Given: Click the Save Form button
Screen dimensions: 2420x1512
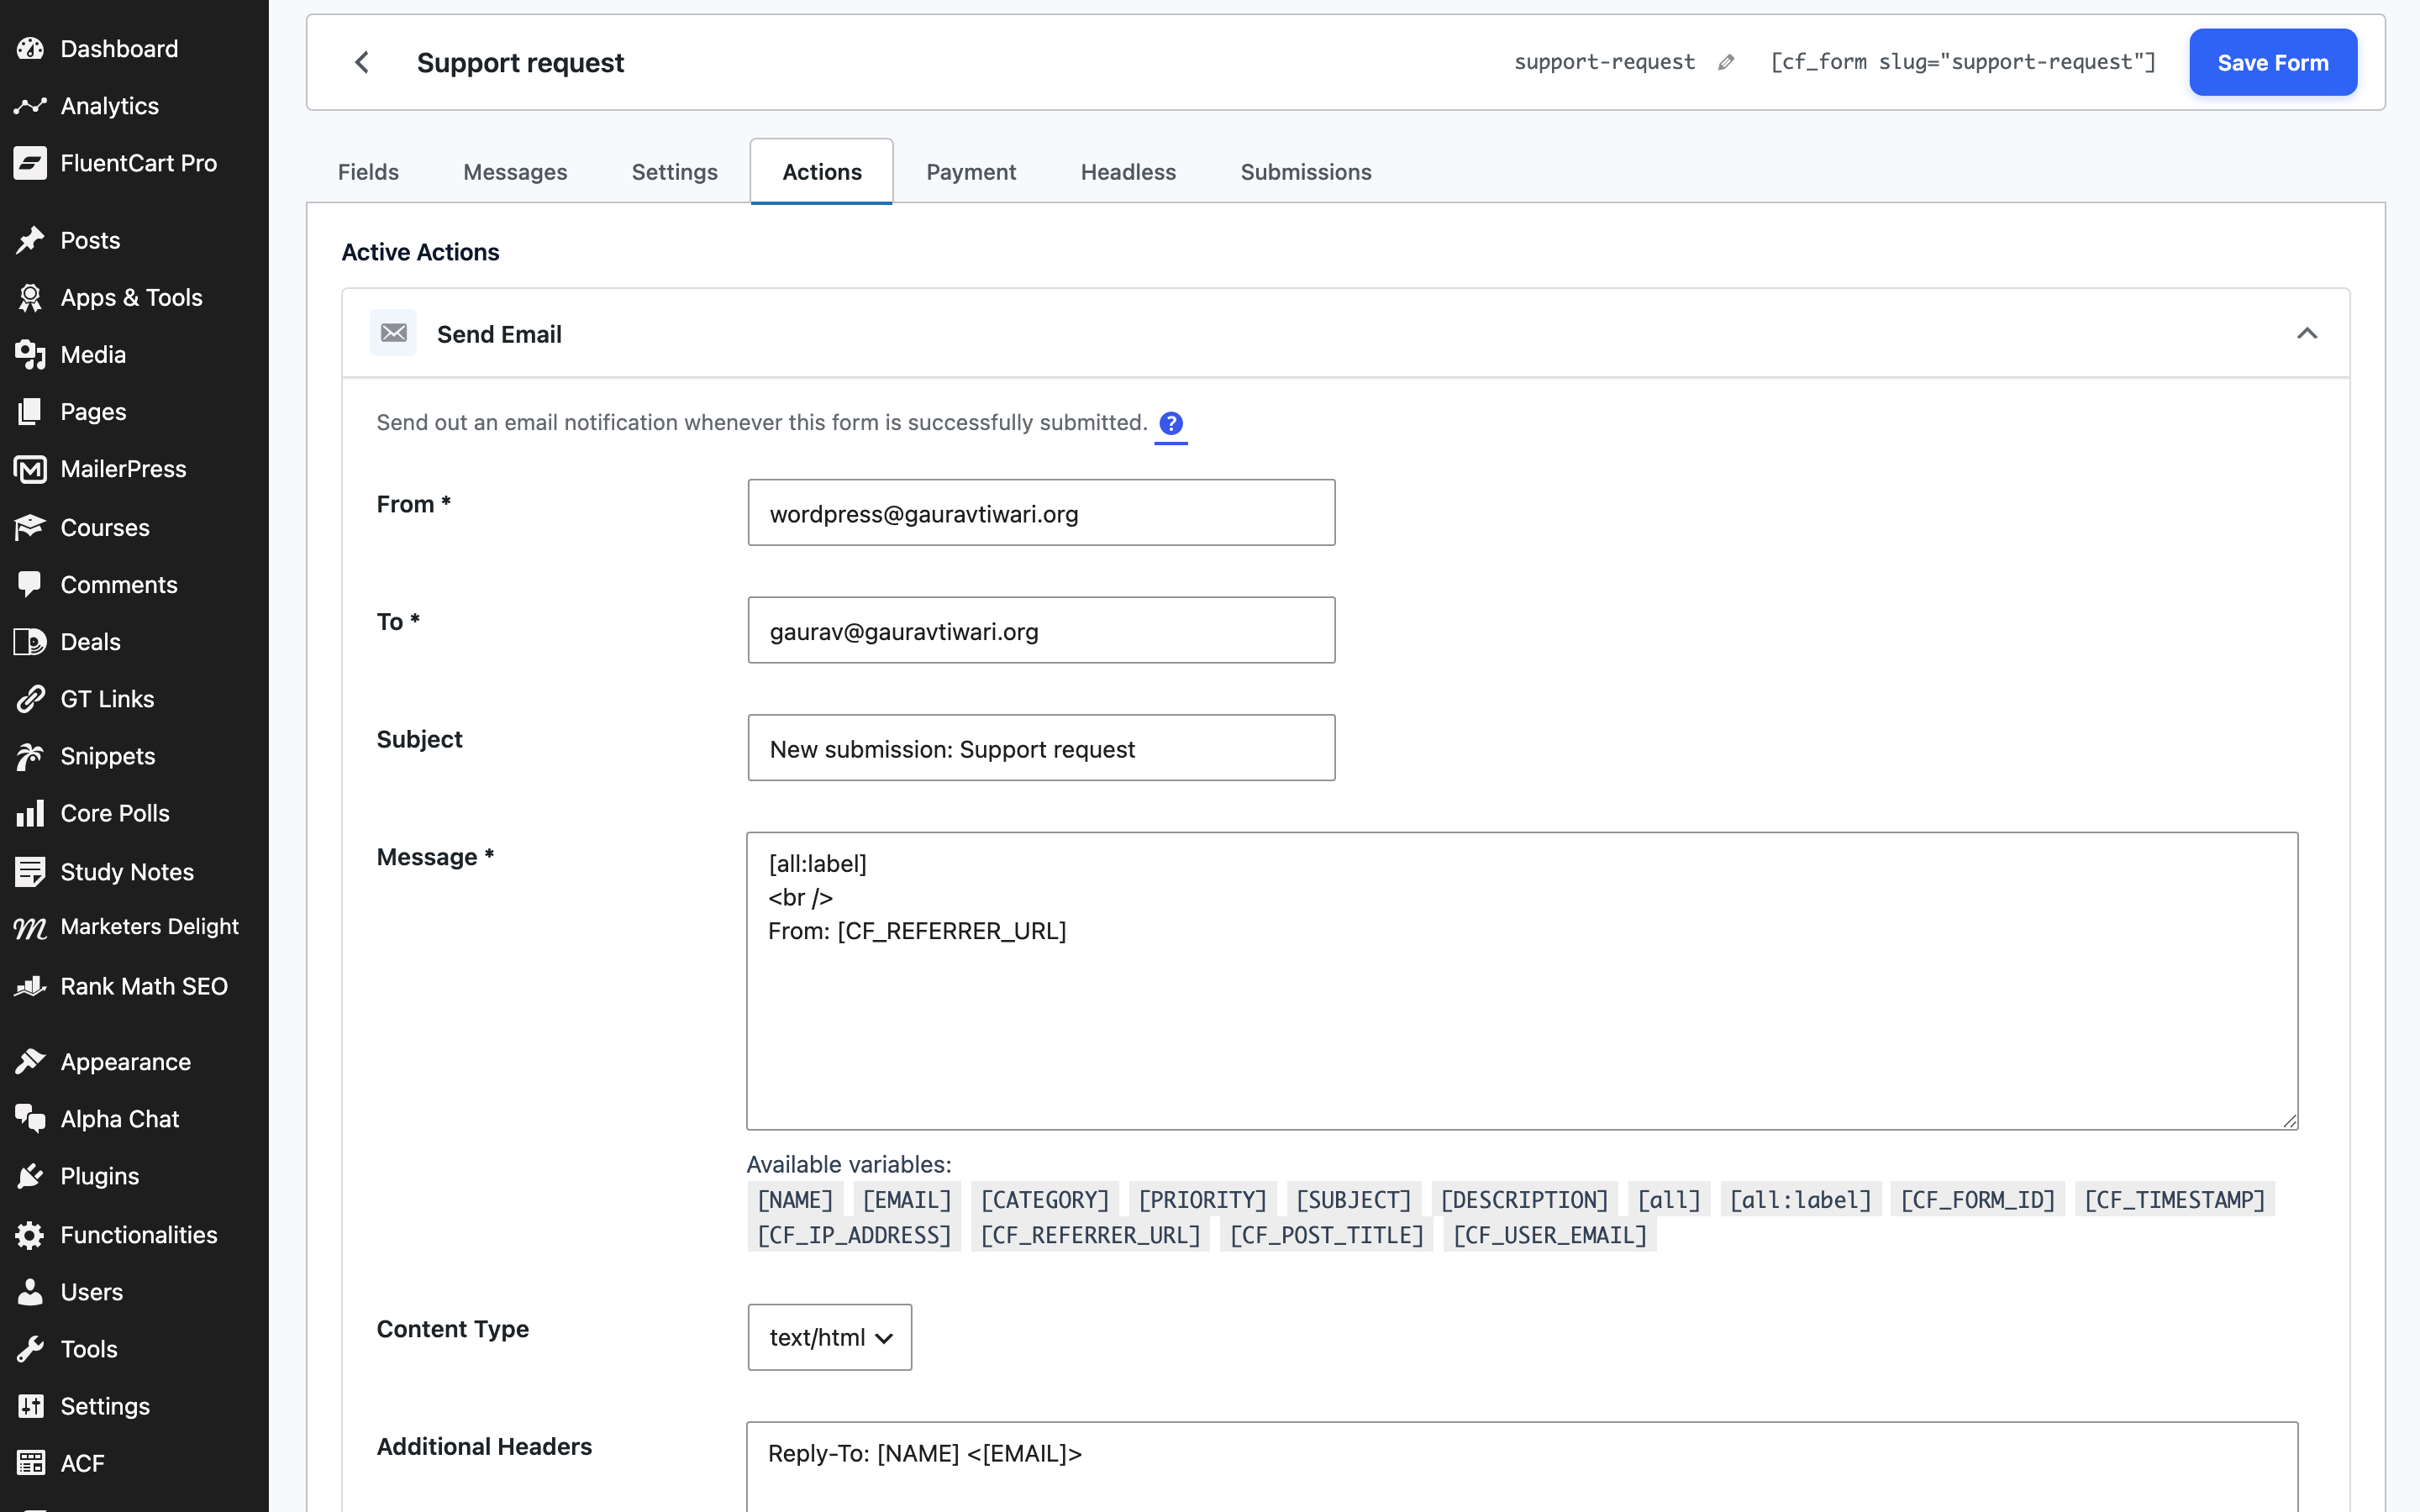Looking at the screenshot, I should (x=2272, y=62).
